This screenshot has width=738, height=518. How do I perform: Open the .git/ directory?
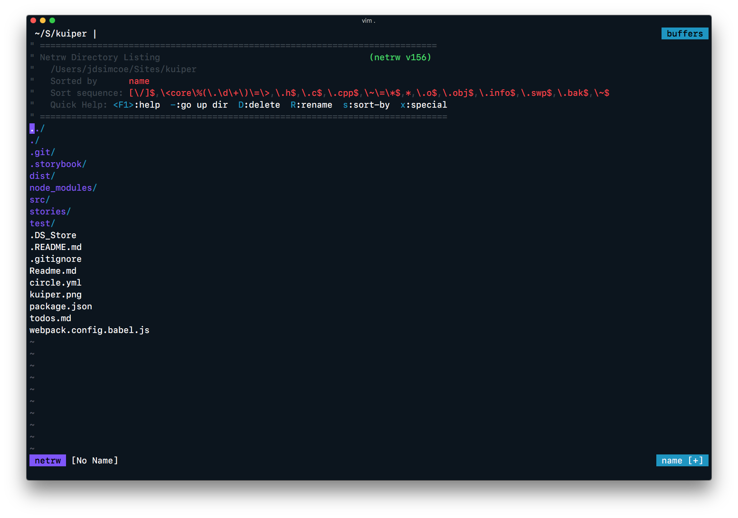pos(42,152)
